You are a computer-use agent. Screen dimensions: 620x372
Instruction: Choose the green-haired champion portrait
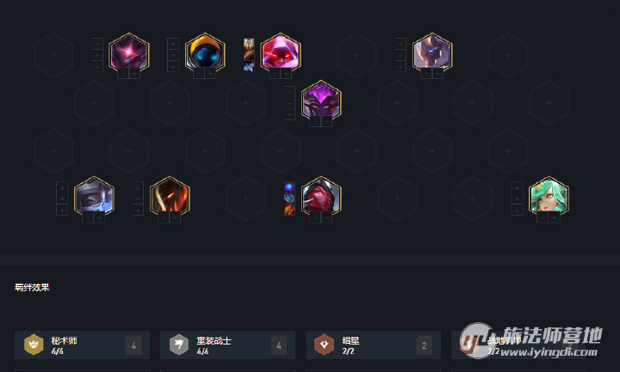pyautogui.click(x=549, y=196)
